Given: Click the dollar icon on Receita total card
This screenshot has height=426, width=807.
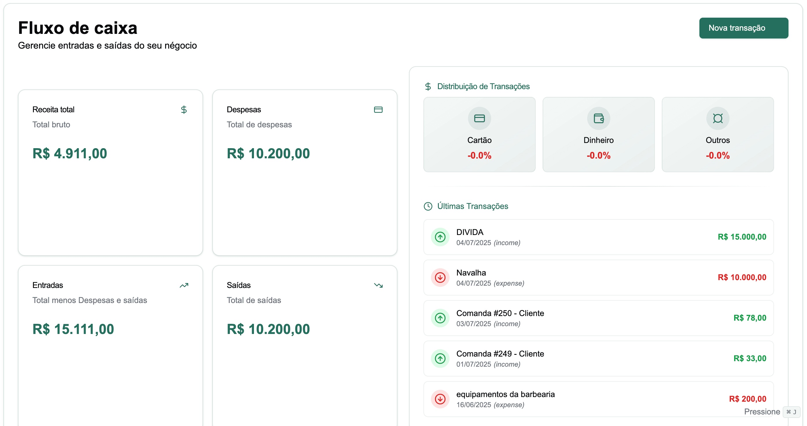Looking at the screenshot, I should tap(184, 110).
